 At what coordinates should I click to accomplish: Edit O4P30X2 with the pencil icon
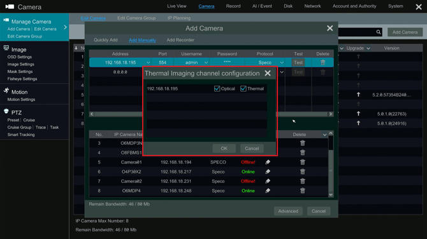[x=268, y=172]
